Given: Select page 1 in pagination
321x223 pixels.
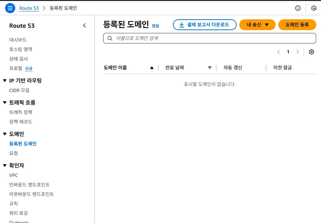Looking at the screenshot, I should pyautogui.click(x=288, y=52).
